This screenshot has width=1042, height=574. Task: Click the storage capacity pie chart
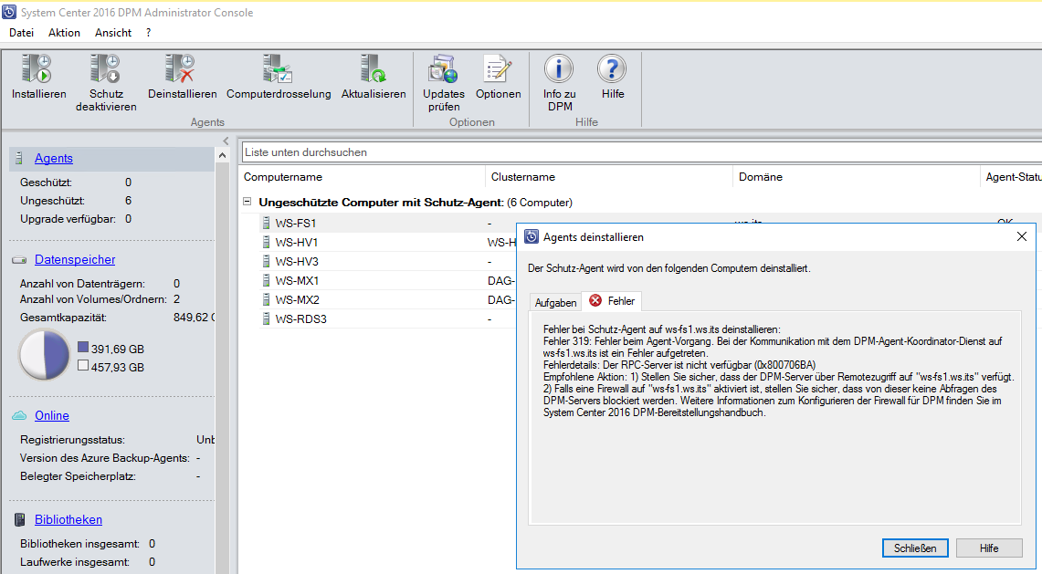(x=44, y=355)
